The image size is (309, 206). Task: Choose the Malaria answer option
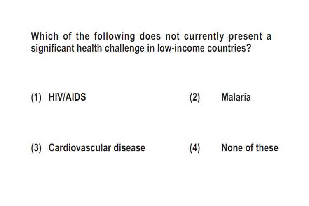236,97
